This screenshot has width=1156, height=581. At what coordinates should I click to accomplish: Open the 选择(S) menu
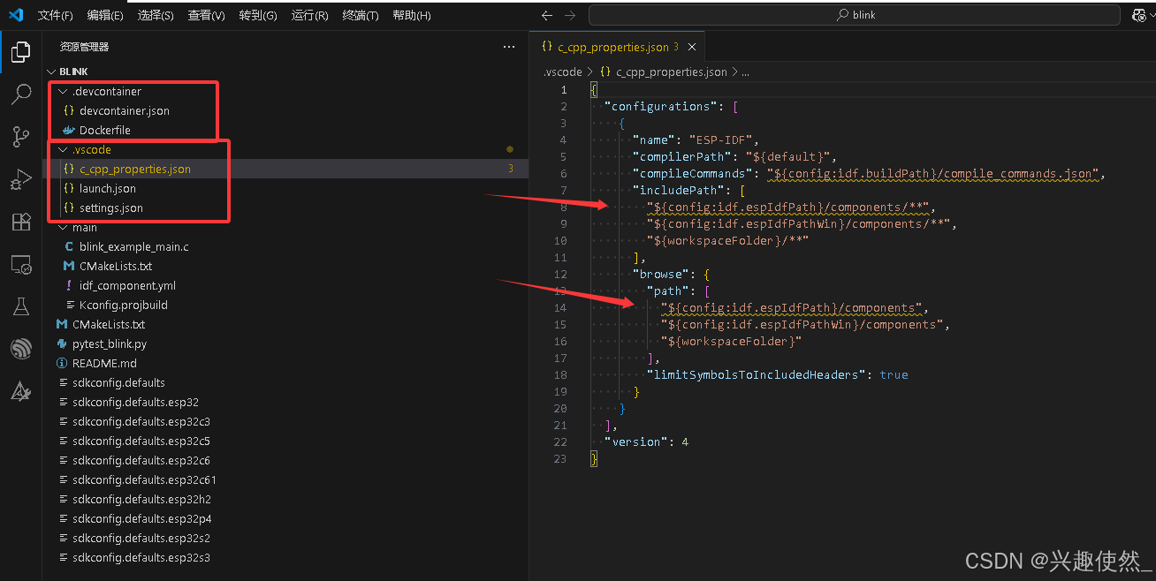pos(156,15)
